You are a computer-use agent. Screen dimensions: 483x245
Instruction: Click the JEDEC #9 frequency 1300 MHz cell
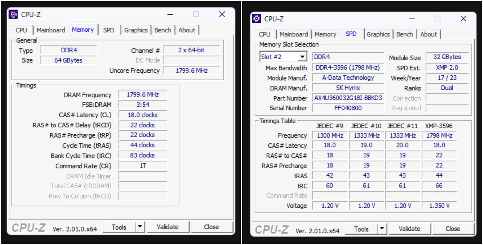pos(330,136)
